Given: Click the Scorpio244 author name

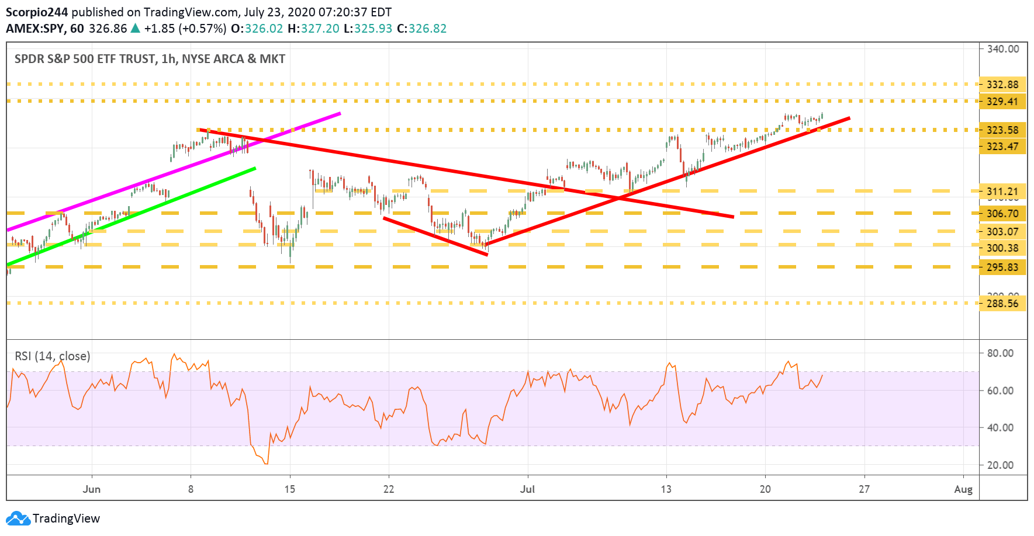Looking at the screenshot, I should 37,12.
